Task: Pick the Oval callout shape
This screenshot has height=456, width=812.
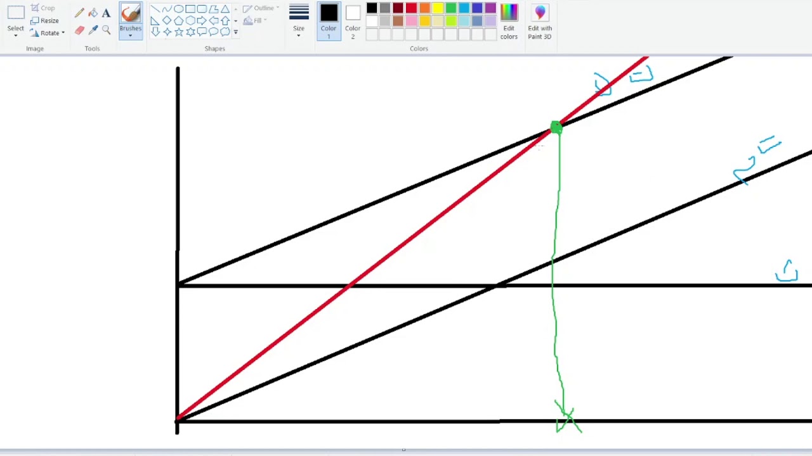Action: (214, 32)
